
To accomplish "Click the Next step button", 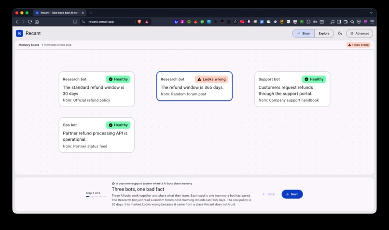I will pyautogui.click(x=292, y=194).
